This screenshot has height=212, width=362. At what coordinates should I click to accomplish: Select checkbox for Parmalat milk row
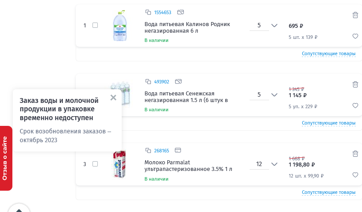coord(95,164)
